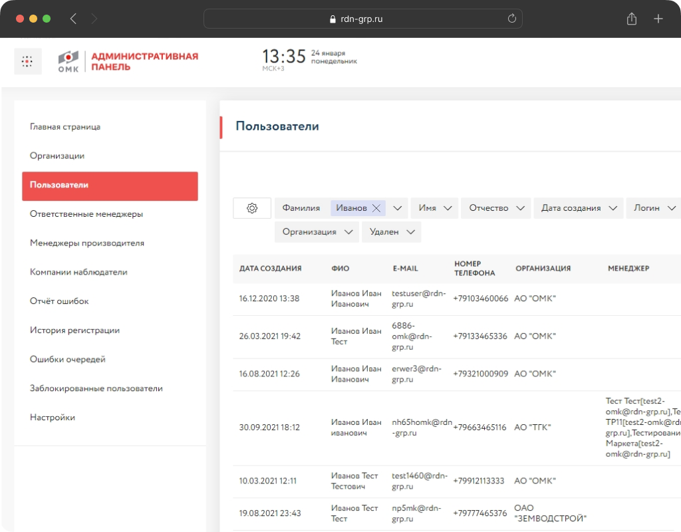This screenshot has height=532, width=681.
Task: Click date 10.03.2021 12:11
Action: click(x=267, y=481)
